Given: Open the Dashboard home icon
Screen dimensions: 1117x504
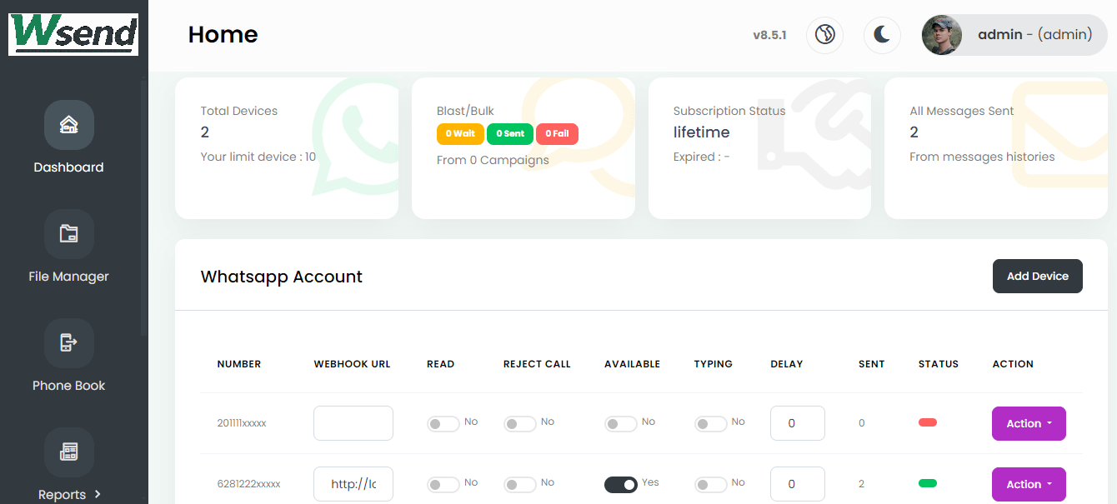Looking at the screenshot, I should click(68, 125).
